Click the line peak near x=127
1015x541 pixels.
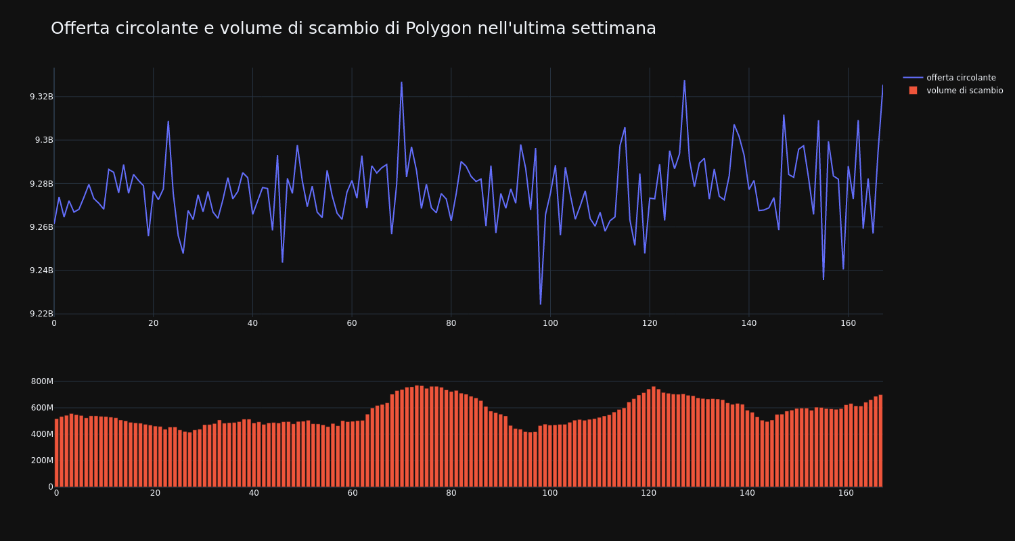pyautogui.click(x=684, y=80)
